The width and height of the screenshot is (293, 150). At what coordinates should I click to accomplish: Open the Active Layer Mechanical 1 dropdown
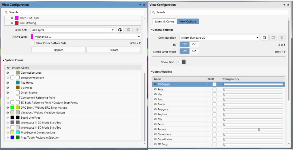click(139, 37)
